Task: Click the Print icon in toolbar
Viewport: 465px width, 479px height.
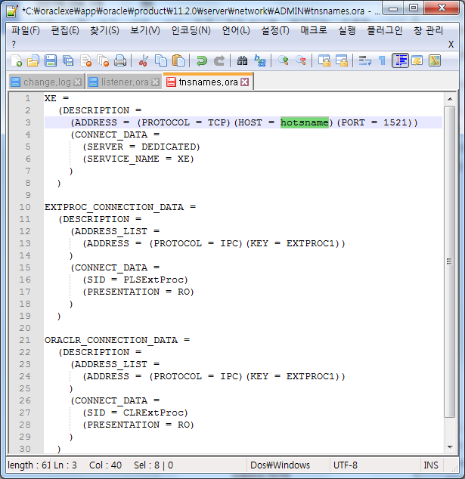Action: pos(120,60)
